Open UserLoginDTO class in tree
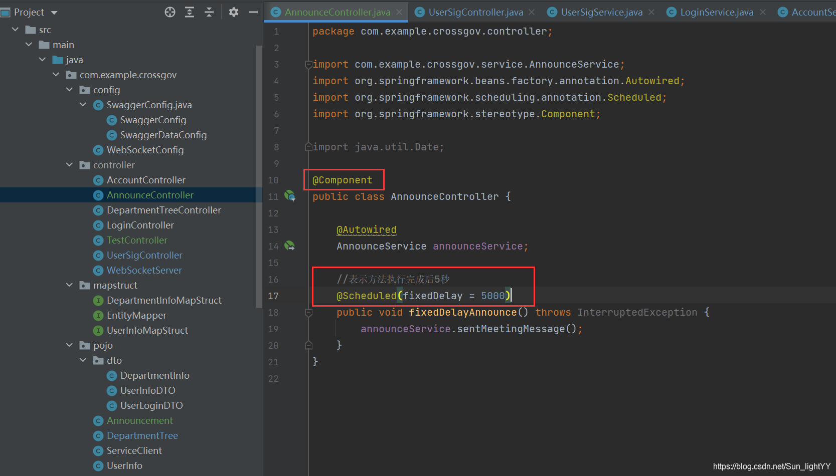This screenshot has height=476, width=836. click(x=151, y=405)
